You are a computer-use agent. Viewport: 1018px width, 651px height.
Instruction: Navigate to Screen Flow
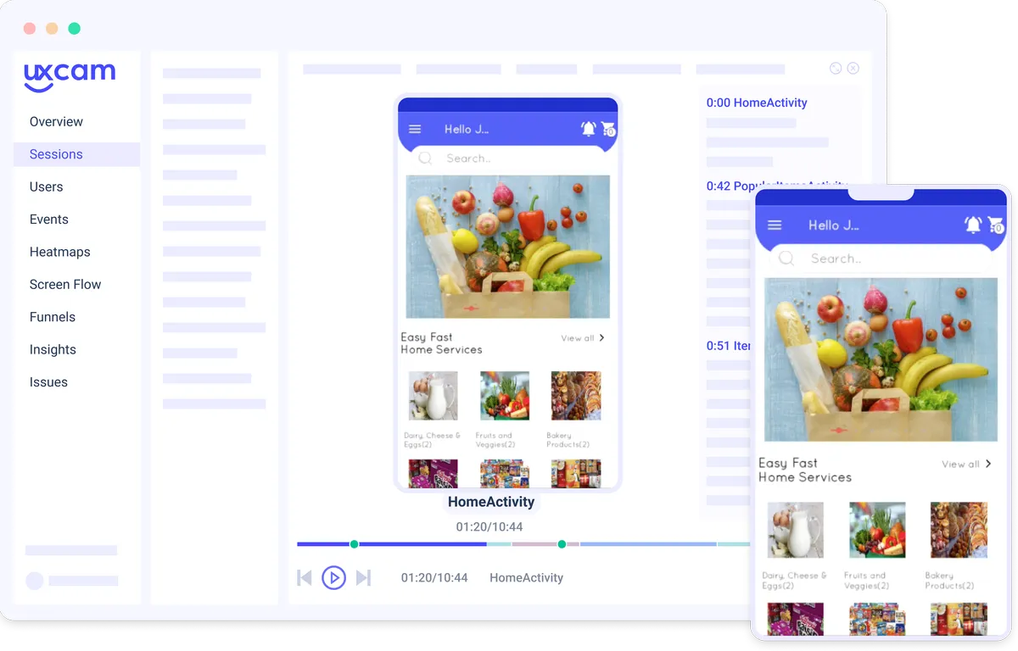[65, 285]
